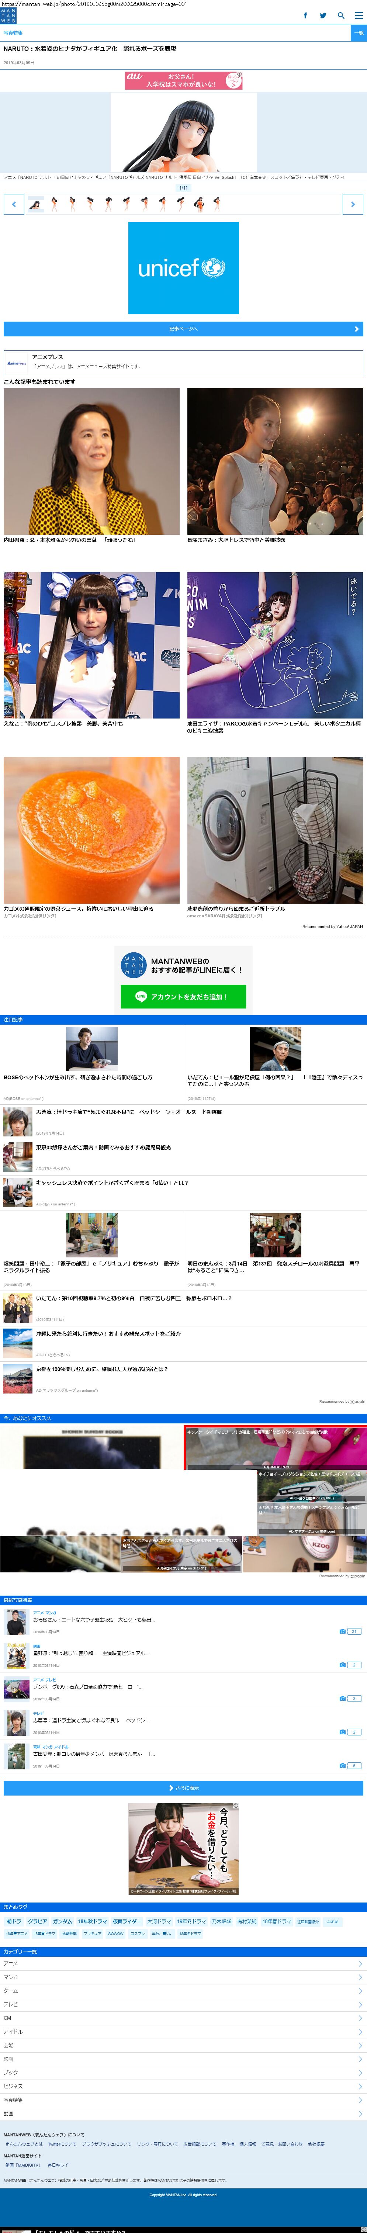Open the キャッシュレス決済 d払い article
Screen dimensions: 367x2233
point(183,1193)
